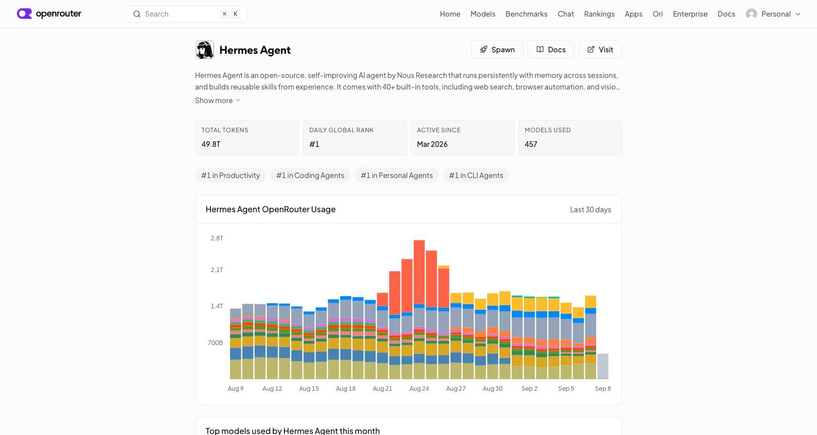Click the 2.8T y-axis label

click(216, 238)
